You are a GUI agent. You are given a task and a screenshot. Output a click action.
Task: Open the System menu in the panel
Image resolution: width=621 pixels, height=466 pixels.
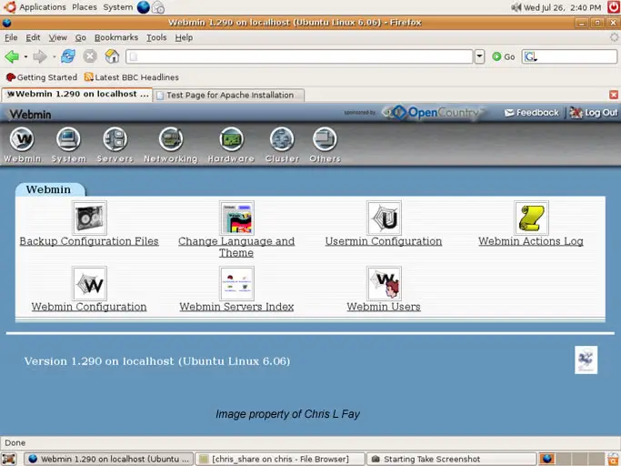pyautogui.click(x=117, y=7)
